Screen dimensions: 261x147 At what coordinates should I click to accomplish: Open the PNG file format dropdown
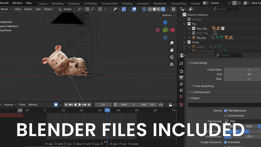(242, 121)
